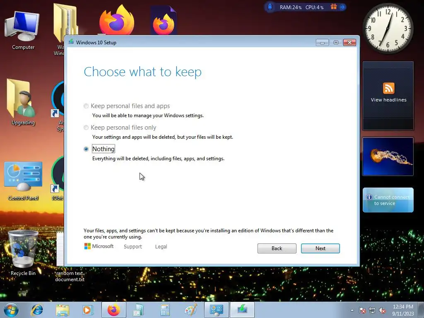
Task: Open the Recycle Bin
Action: pos(23,253)
